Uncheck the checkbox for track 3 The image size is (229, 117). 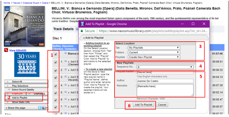tap(55, 78)
